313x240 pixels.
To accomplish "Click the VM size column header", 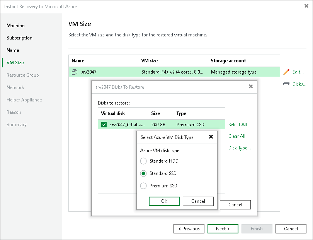I will [150, 61].
